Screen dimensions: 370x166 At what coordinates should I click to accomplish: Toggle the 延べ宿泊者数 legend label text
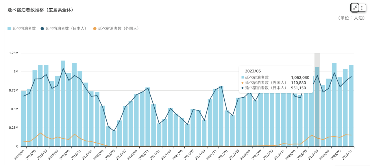(x=24, y=29)
